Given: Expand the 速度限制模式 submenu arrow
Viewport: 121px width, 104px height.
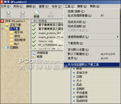Looking at the screenshot, I should (117, 37).
